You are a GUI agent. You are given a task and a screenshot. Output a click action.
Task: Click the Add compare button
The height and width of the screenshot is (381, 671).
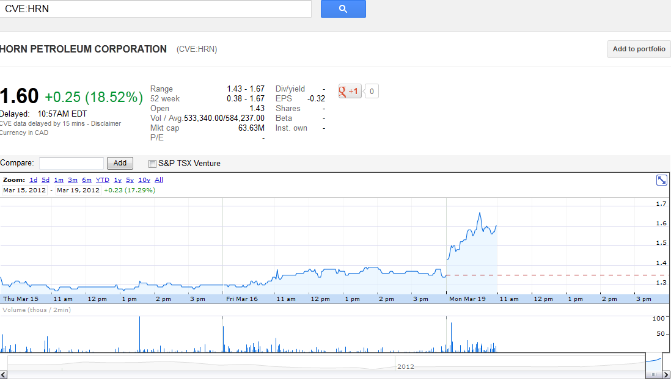pos(120,163)
